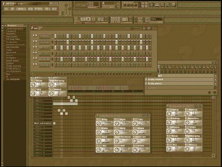Toggle the first step of the top sequencer channel
Viewport: 222px width, 167px height.
(55, 36)
